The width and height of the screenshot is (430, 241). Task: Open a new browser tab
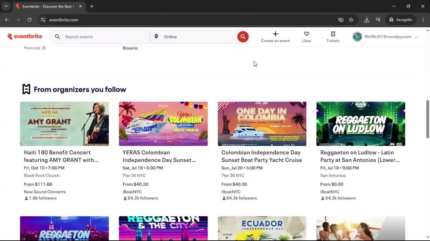[92, 6]
